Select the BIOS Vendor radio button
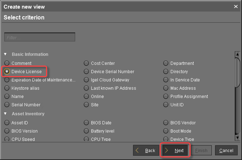This screenshot has height=160, width=242. click(166, 123)
